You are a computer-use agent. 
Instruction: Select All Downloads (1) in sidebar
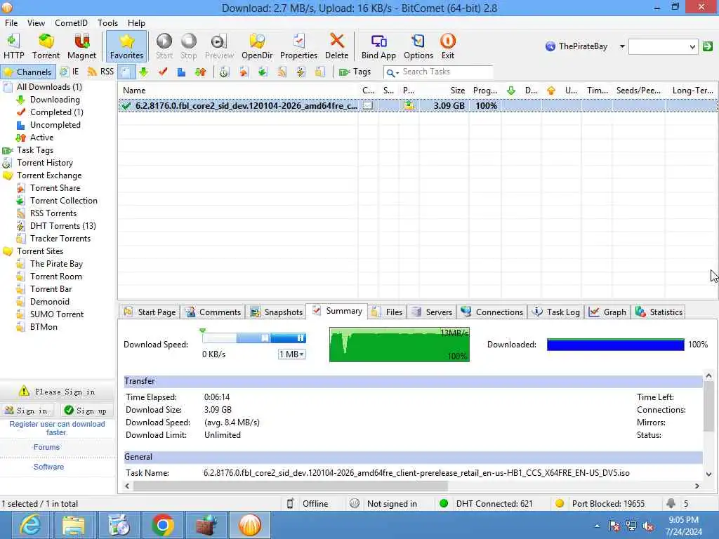coord(49,87)
